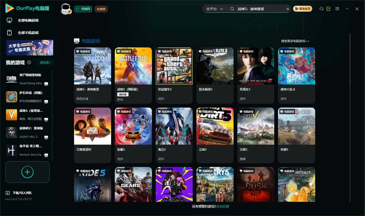Image resolution: width=365 pixels, height=216 pixels.
Task: Click 搜索更多电脑游戏>> link
Action: tap(295, 41)
